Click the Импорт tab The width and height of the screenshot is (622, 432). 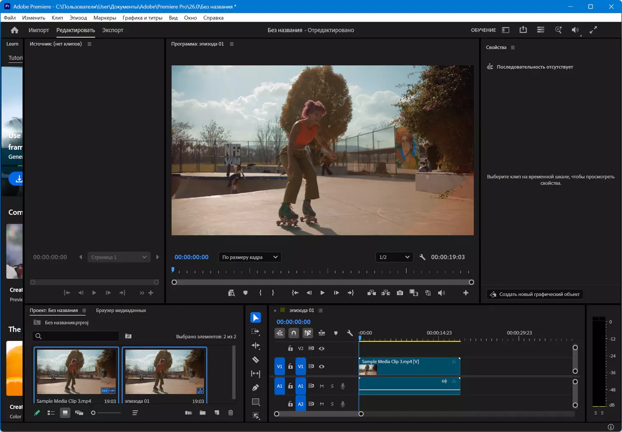pos(39,30)
